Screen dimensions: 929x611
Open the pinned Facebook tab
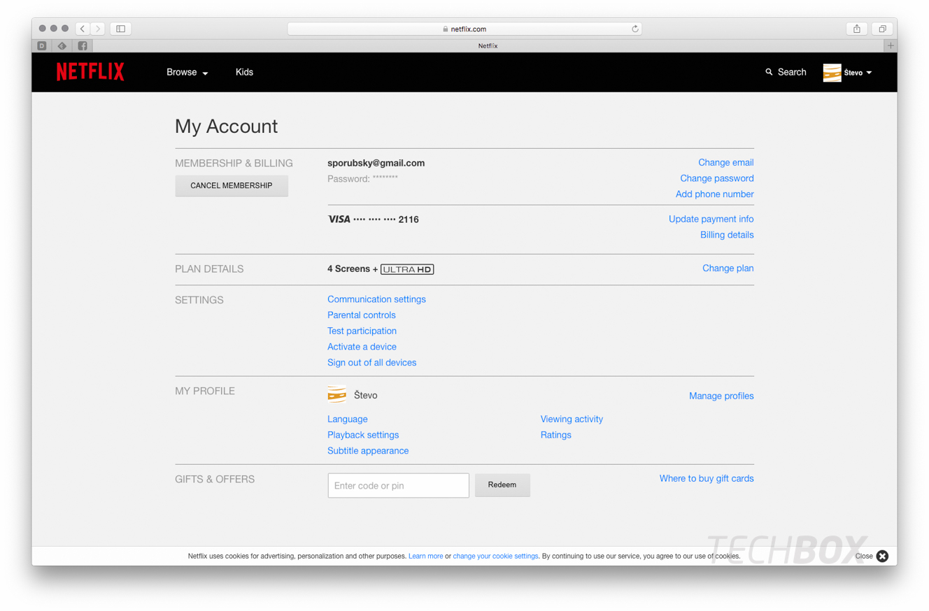[x=83, y=45]
